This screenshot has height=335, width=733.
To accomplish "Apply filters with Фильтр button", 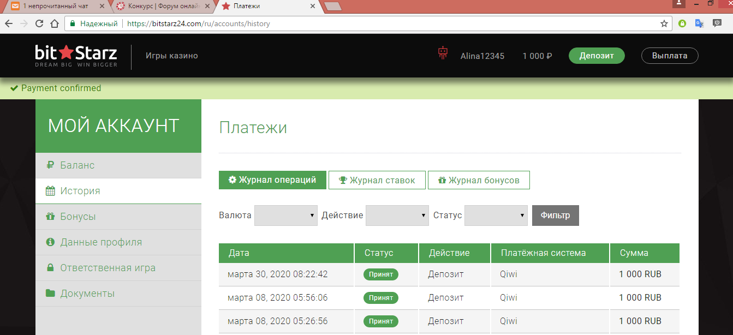I will pos(555,216).
